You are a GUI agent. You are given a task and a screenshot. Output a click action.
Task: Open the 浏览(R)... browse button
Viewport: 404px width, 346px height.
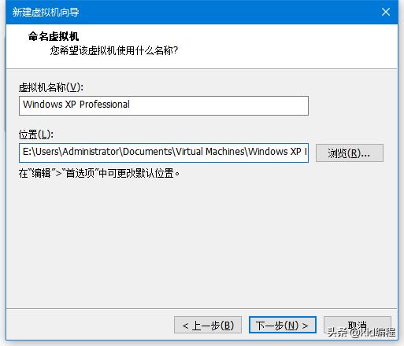350,153
